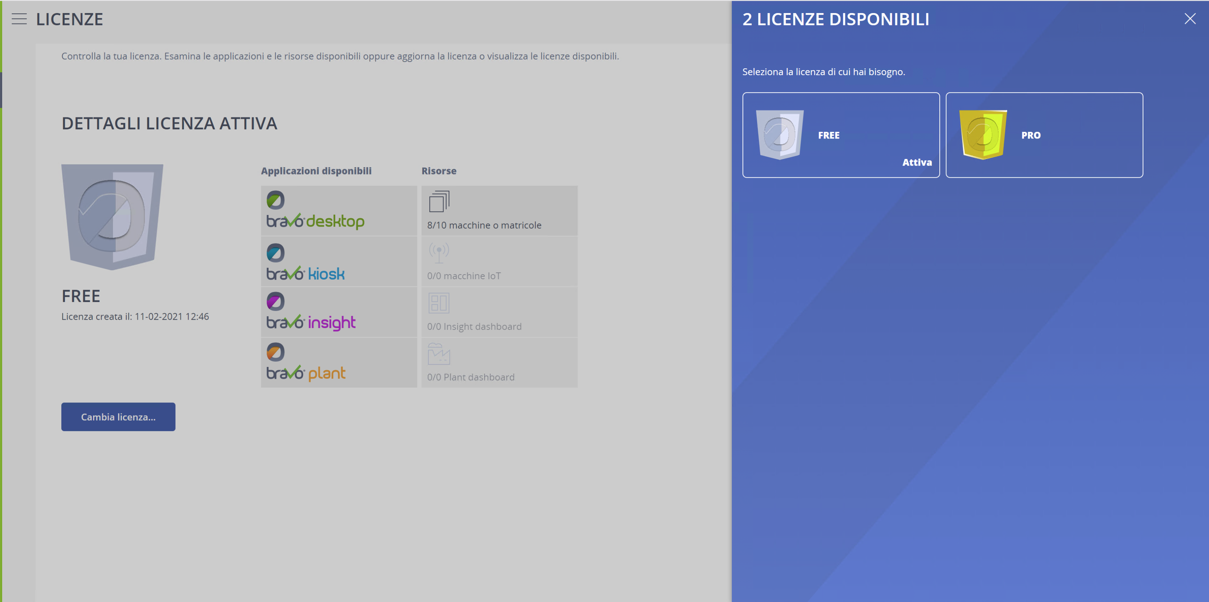
Task: Click the Insight dashboard layout icon
Action: click(x=439, y=303)
